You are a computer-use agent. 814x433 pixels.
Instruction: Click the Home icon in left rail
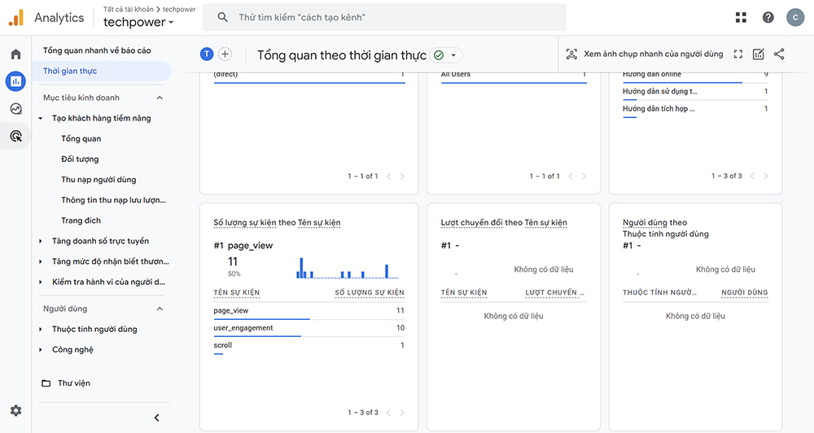15,55
